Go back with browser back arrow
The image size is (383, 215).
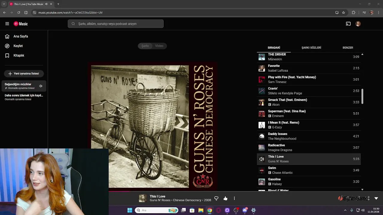point(4,13)
